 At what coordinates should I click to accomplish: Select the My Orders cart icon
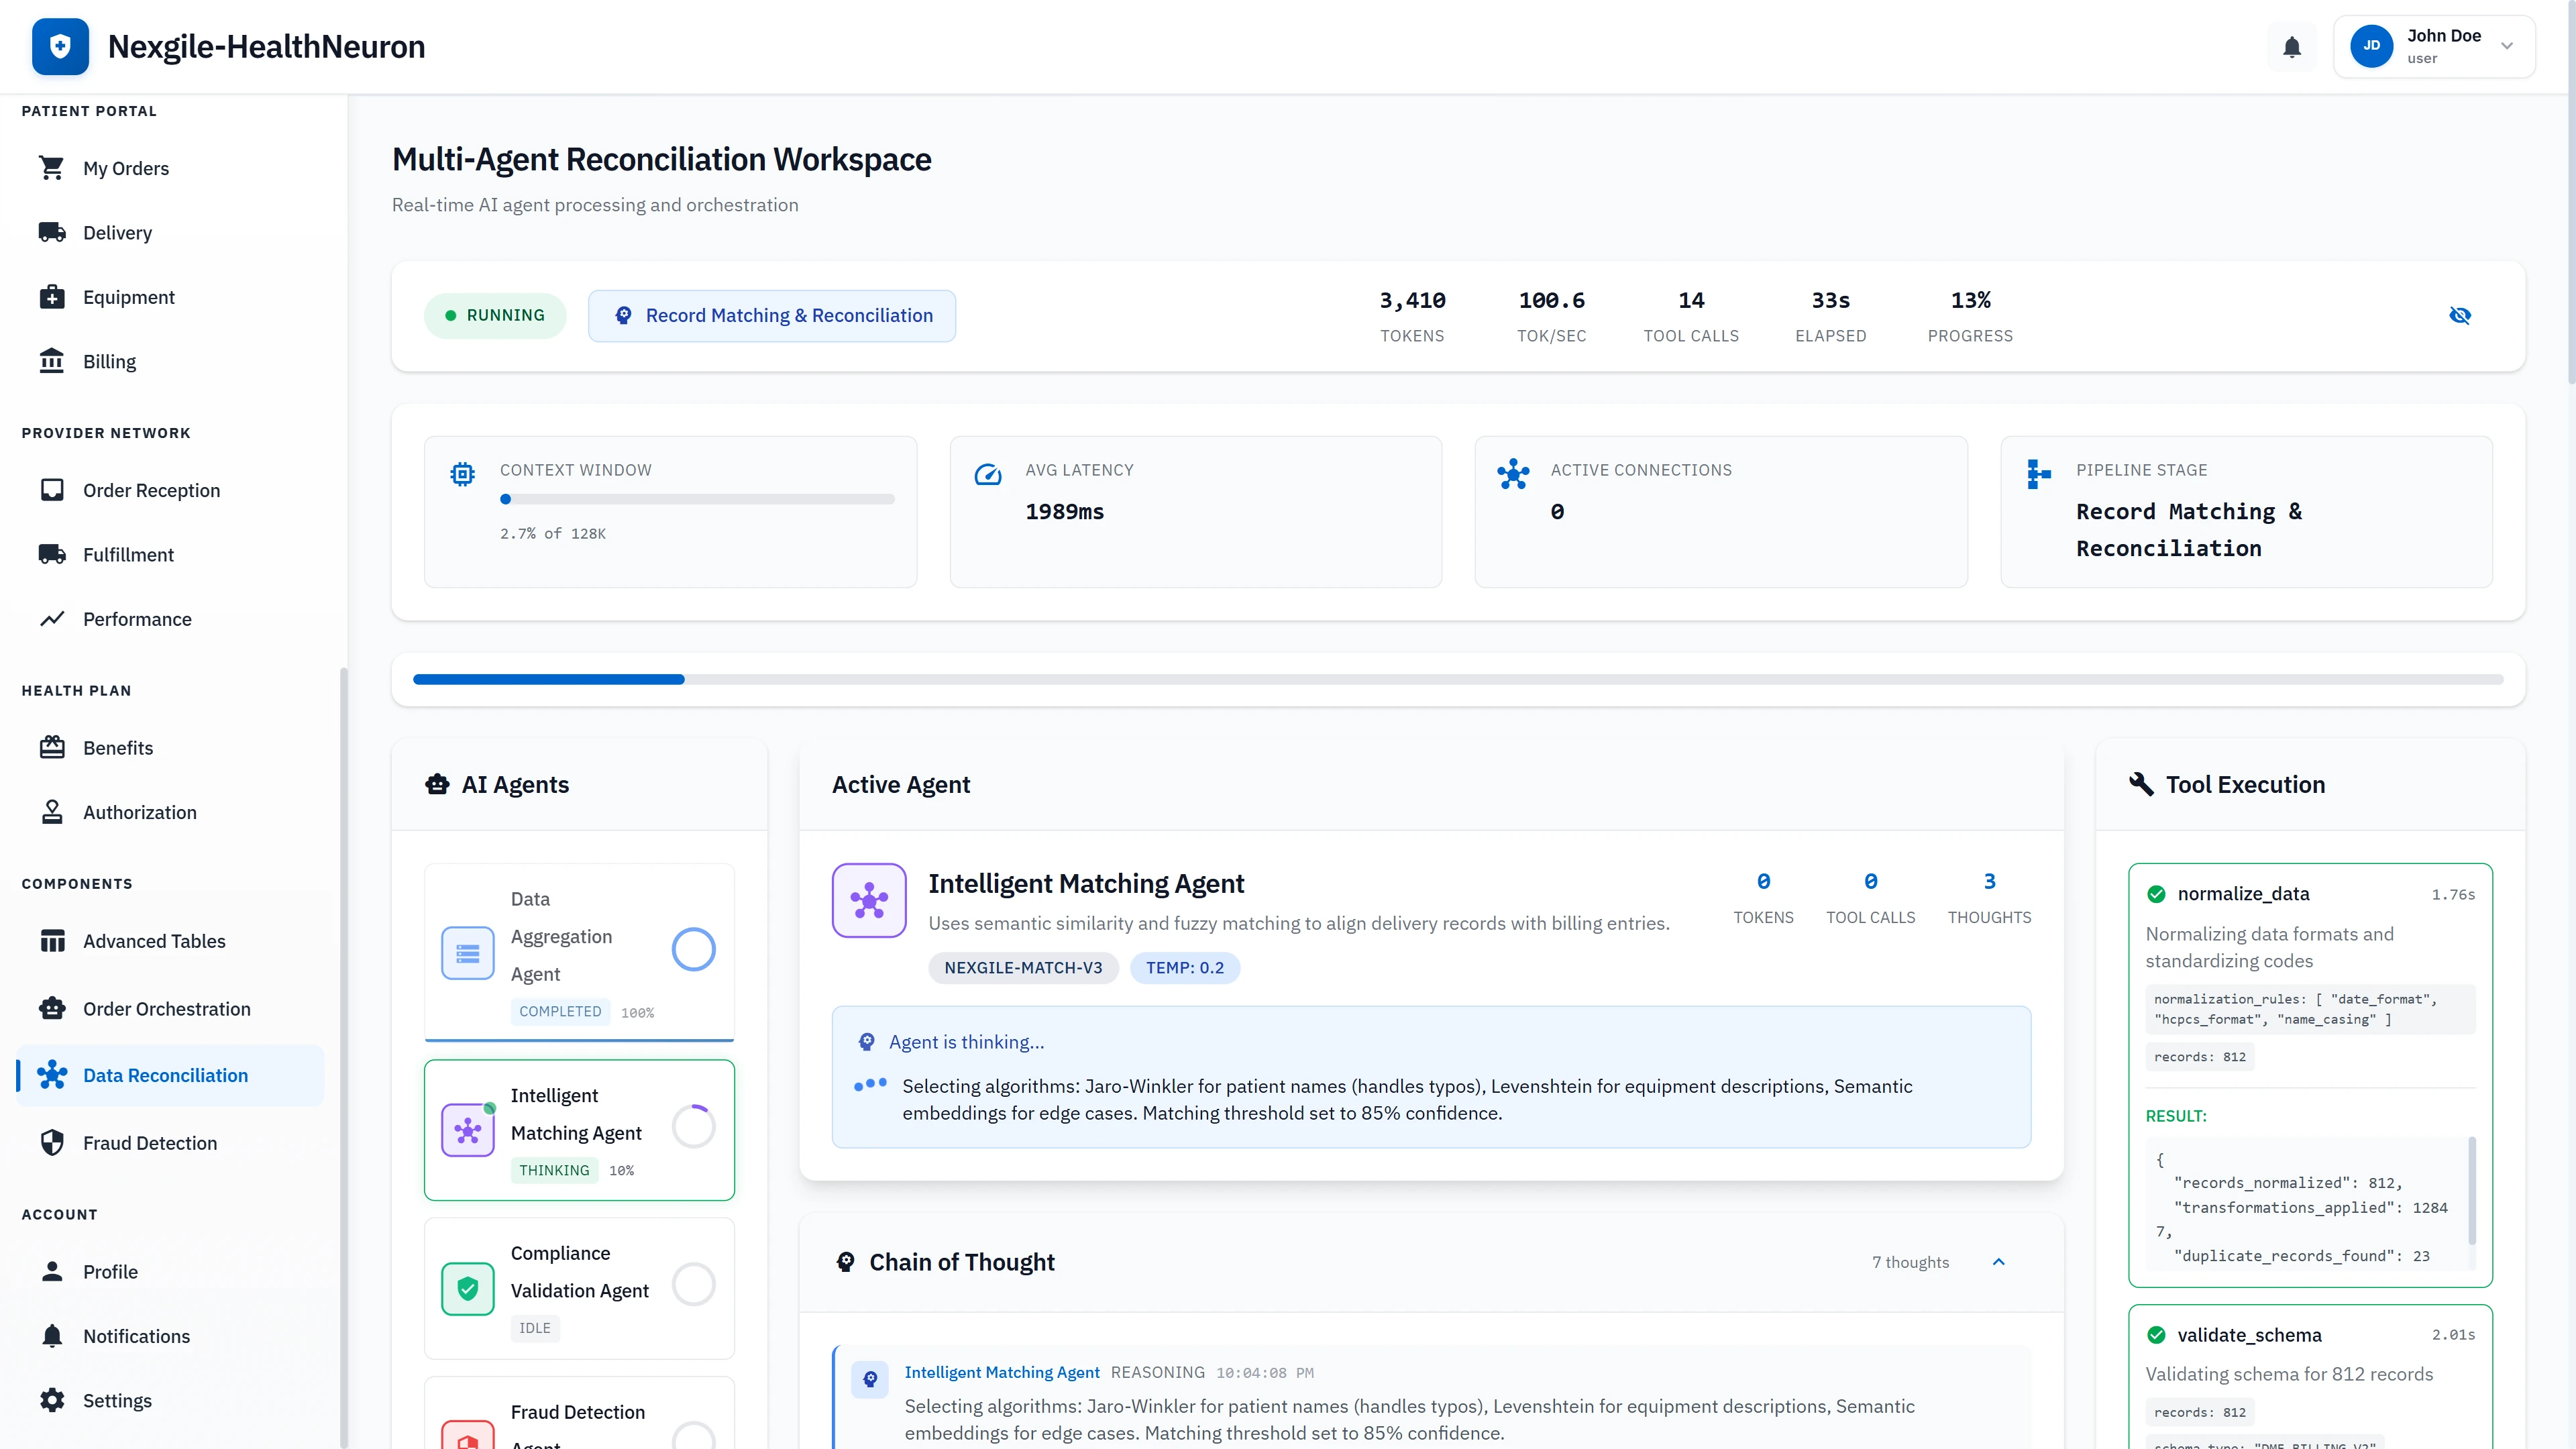point(52,167)
